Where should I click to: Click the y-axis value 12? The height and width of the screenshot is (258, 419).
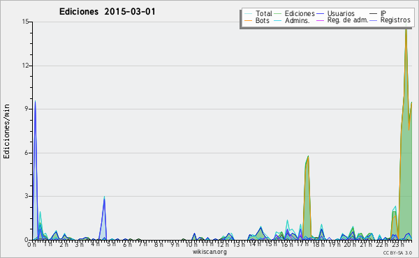[x=25, y=66]
